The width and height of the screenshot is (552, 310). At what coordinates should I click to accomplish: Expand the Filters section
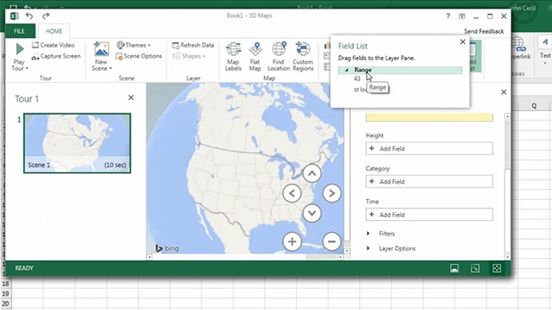tap(368, 234)
